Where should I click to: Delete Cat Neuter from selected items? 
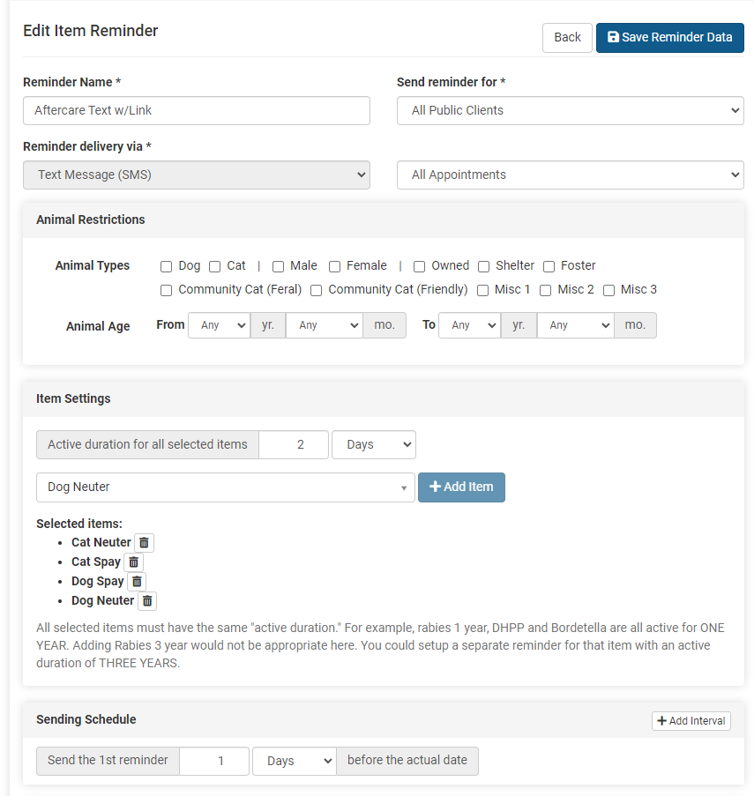tap(144, 543)
